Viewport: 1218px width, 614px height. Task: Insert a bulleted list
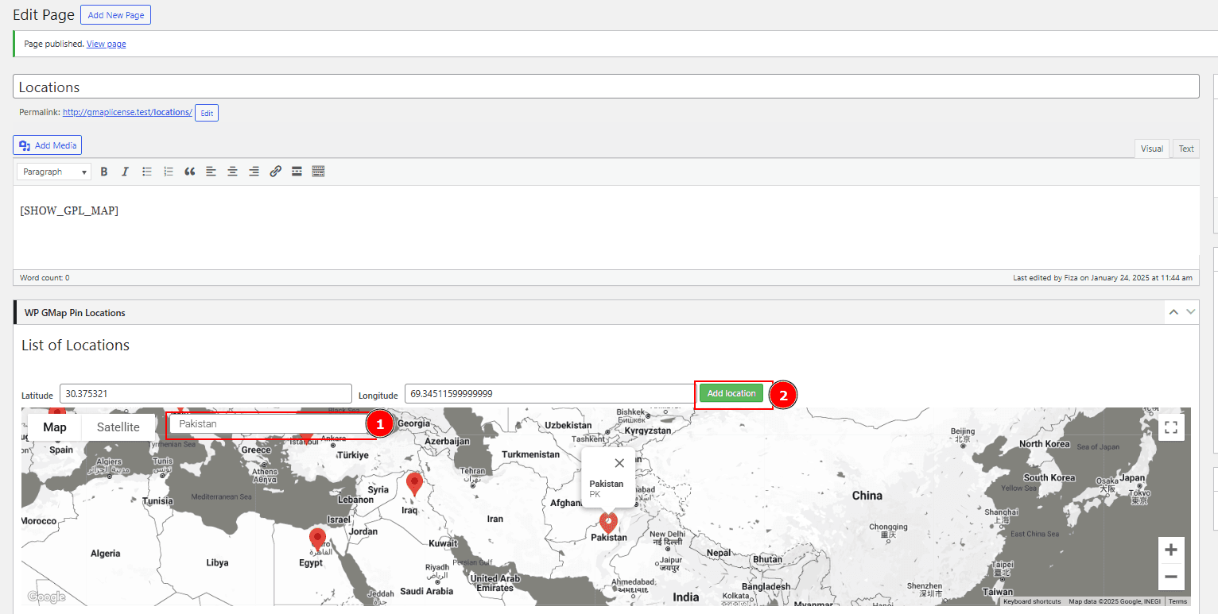[x=147, y=172]
